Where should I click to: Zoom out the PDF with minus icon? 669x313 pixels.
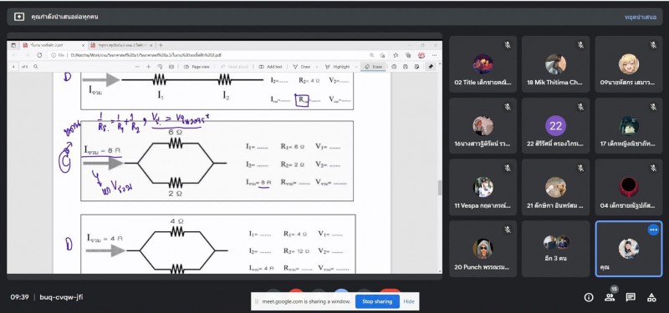tap(137, 67)
